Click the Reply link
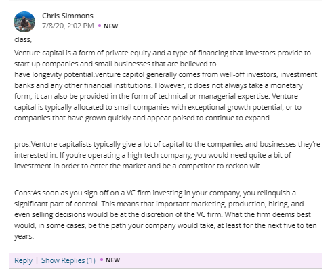 23,260
